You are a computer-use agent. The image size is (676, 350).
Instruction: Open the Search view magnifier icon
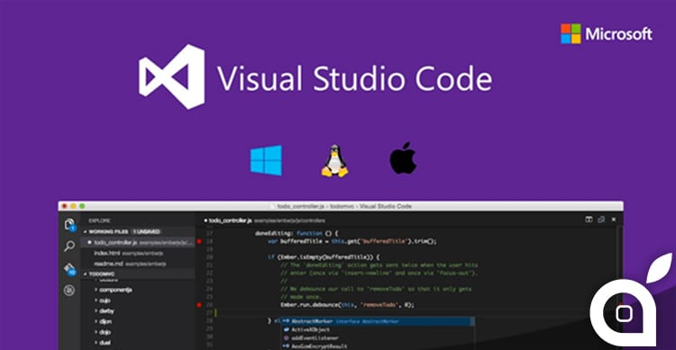coord(69,247)
